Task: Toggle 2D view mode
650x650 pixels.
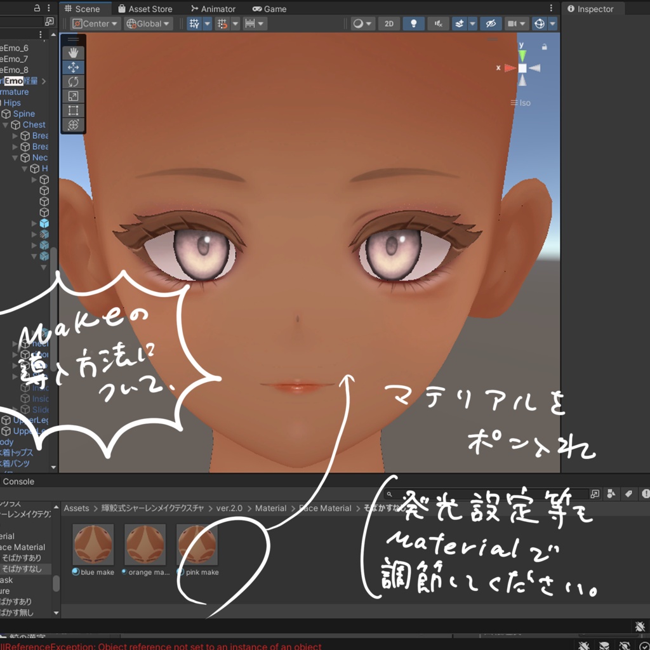Action: pos(389,23)
